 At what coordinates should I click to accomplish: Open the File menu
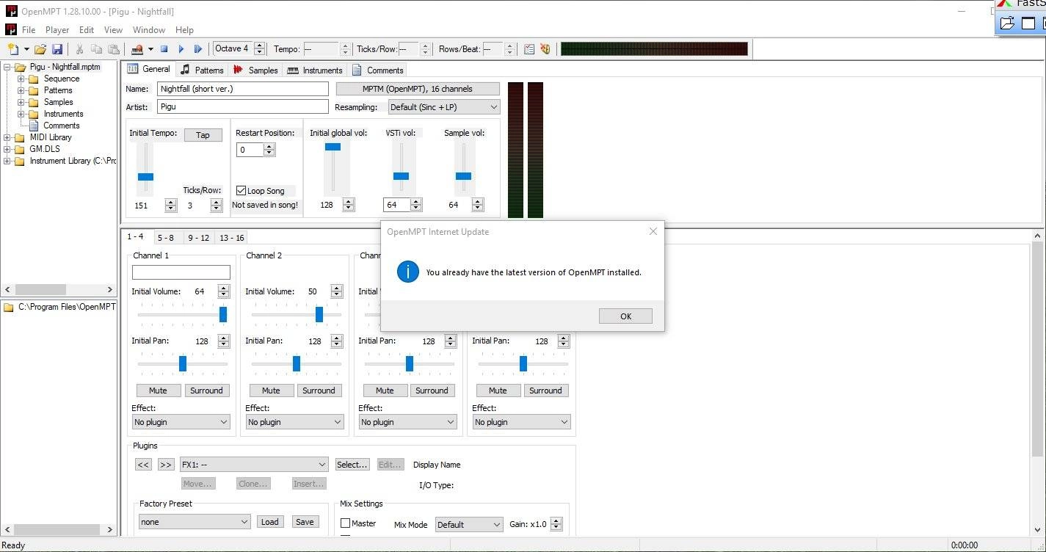tap(29, 30)
